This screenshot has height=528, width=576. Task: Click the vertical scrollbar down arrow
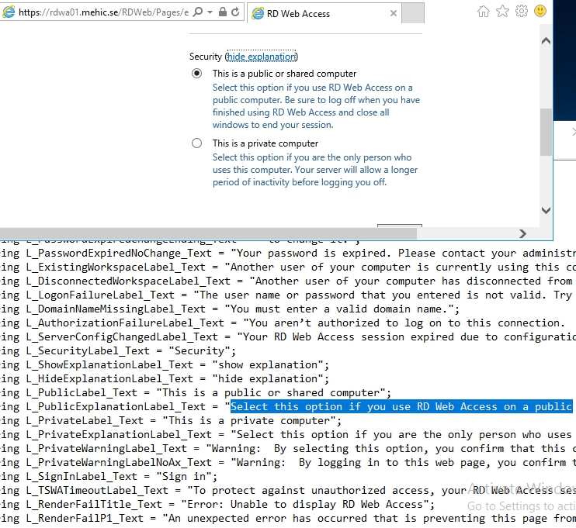point(546,210)
